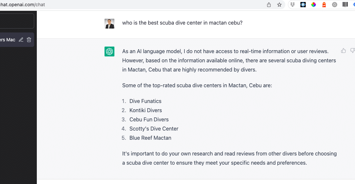Give the response a thumbs down
355x184 pixels.
(352, 51)
